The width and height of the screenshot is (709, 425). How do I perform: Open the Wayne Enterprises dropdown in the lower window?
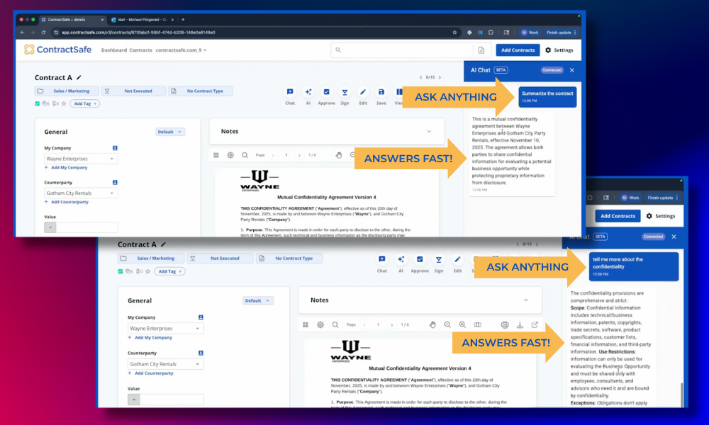click(x=165, y=329)
